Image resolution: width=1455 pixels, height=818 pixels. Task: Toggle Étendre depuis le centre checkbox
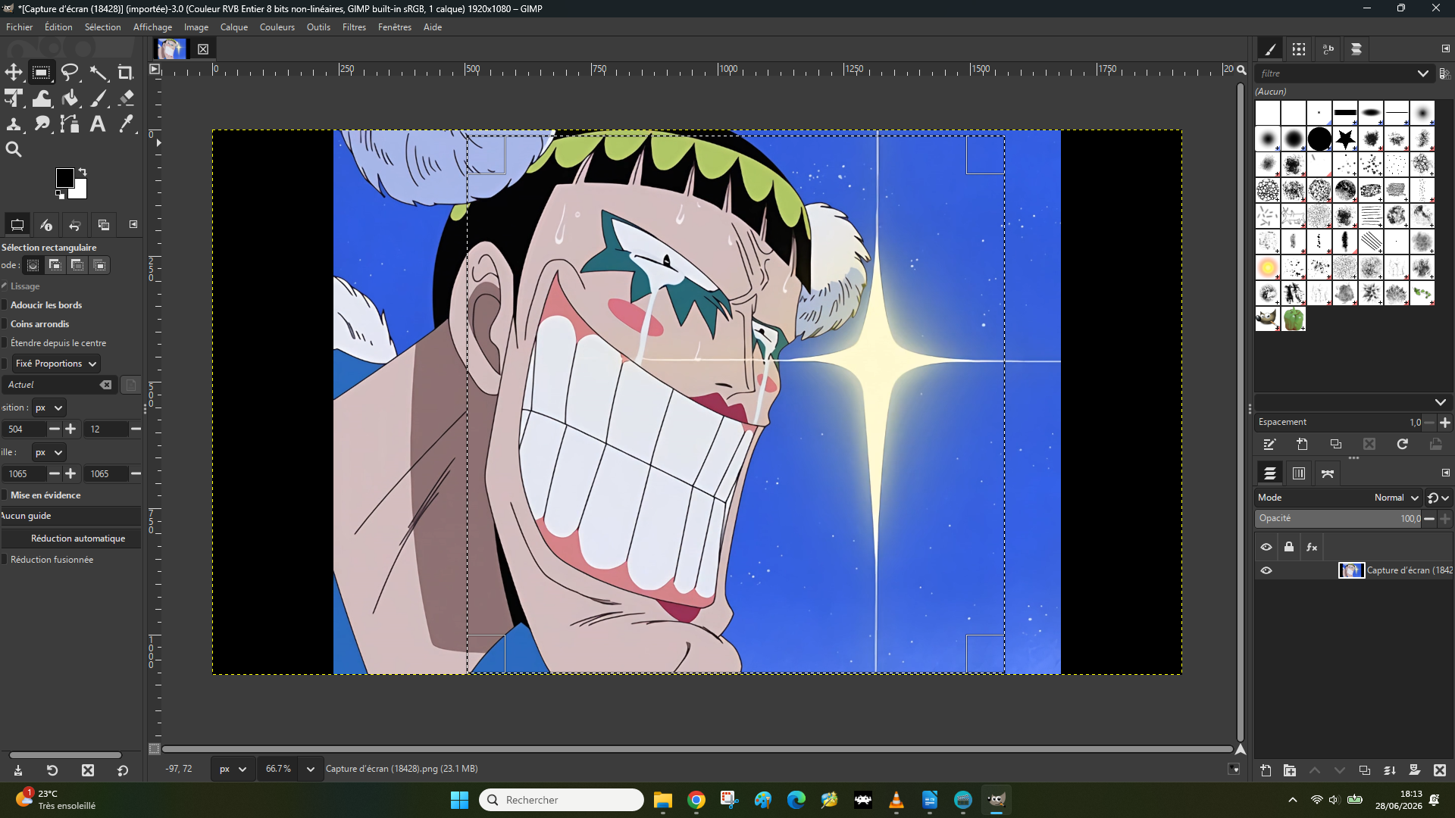click(x=4, y=343)
